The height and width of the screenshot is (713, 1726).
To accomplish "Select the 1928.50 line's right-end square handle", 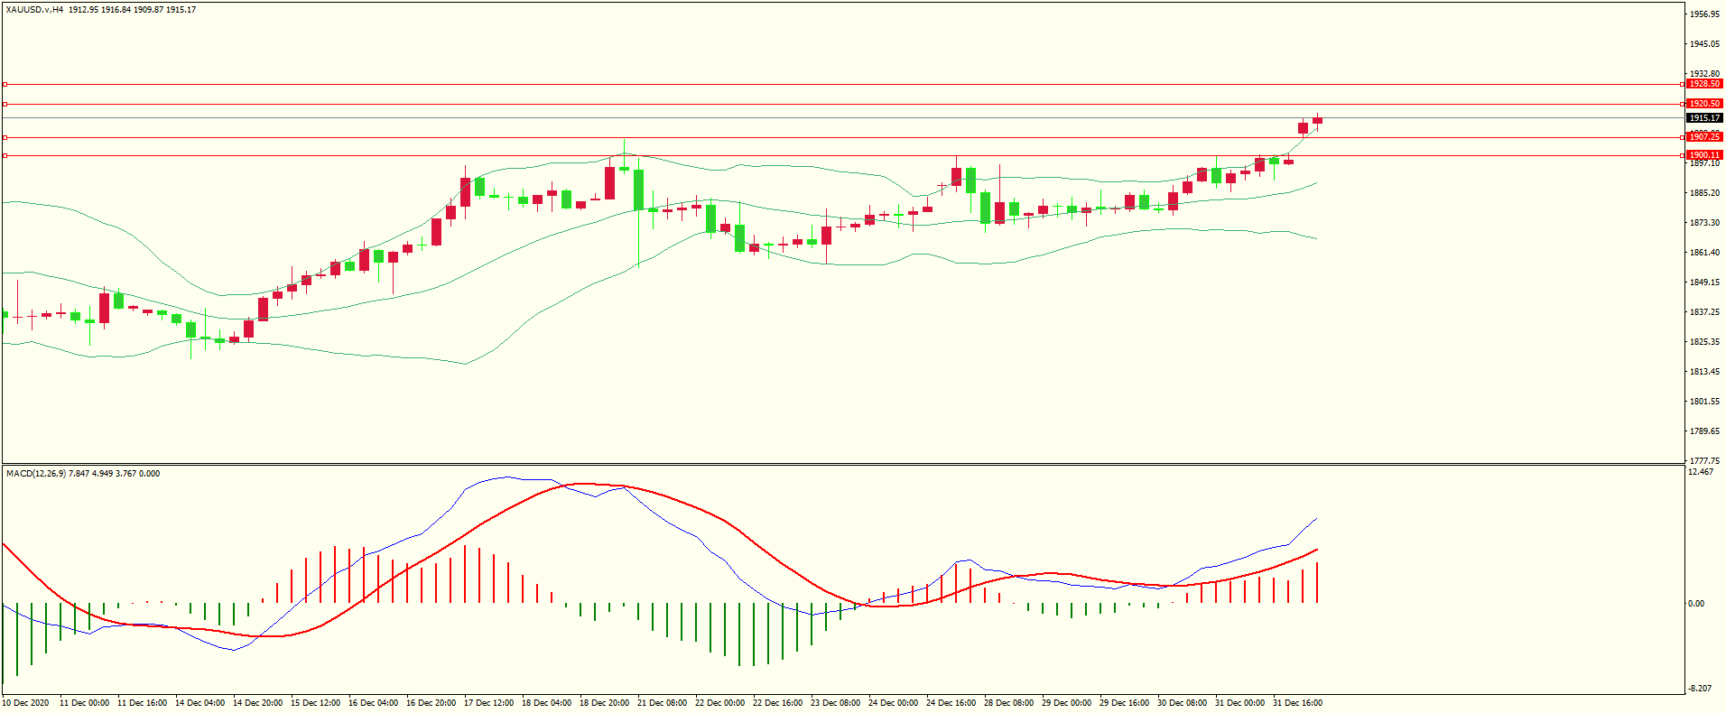I will (1683, 84).
